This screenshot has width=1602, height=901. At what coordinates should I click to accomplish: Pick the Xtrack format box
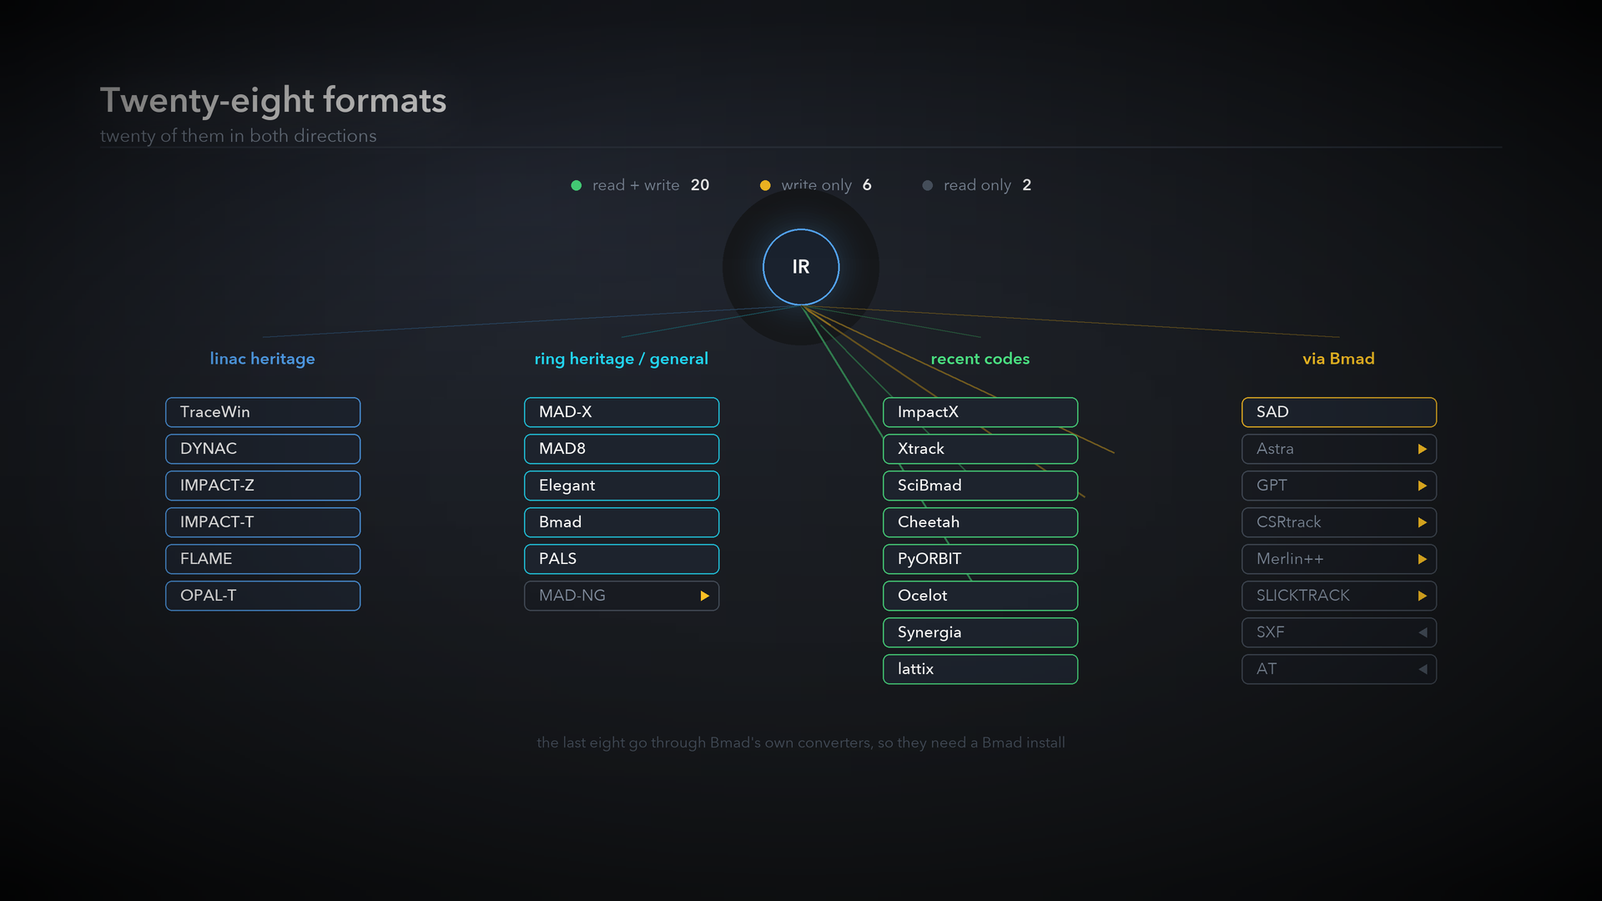click(x=980, y=449)
